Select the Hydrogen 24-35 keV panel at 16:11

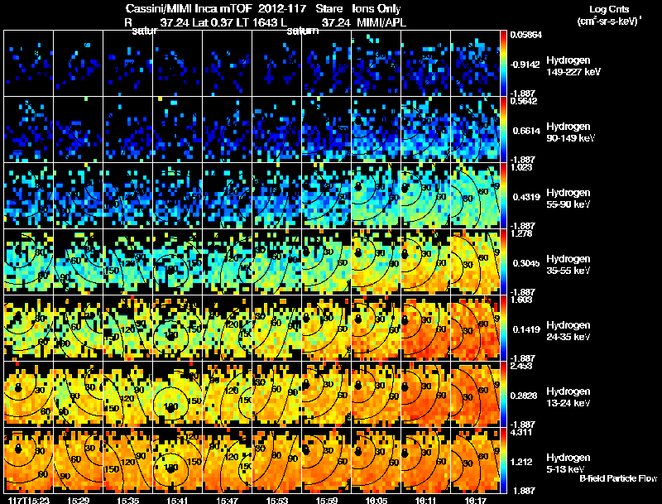point(426,329)
